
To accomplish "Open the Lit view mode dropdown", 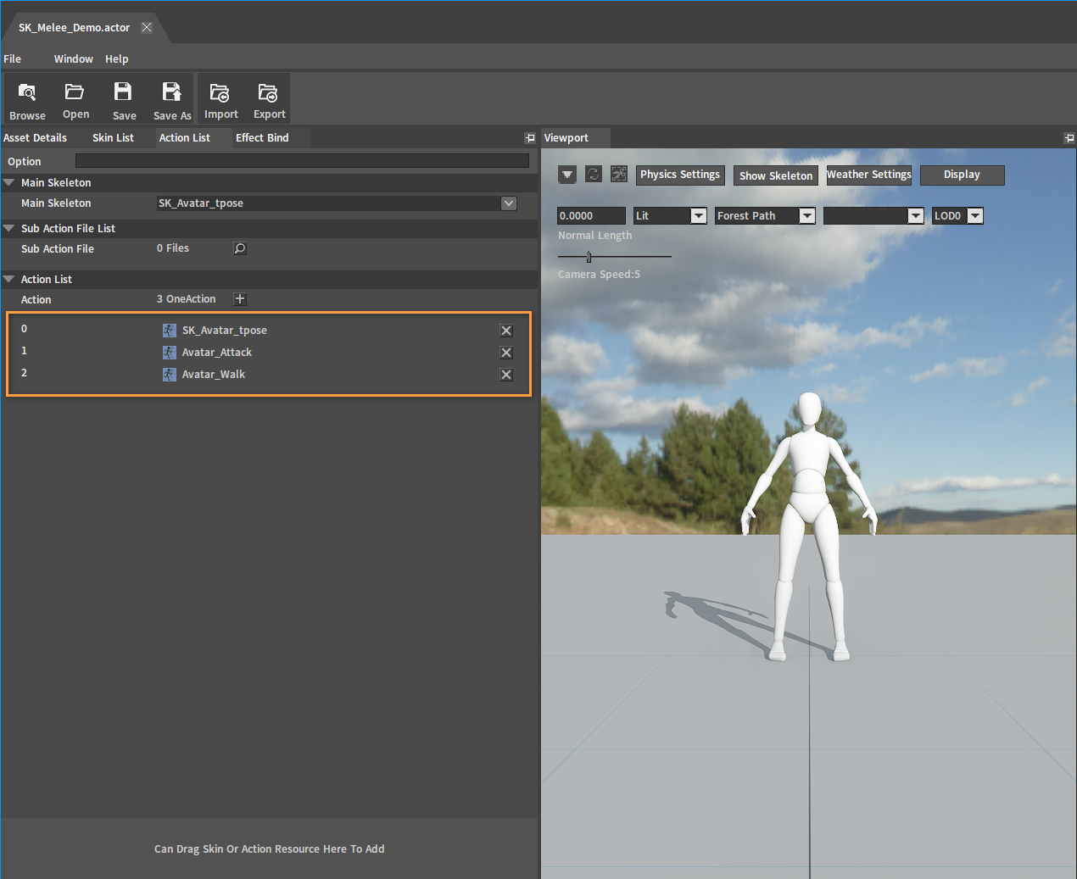I will pyautogui.click(x=699, y=216).
